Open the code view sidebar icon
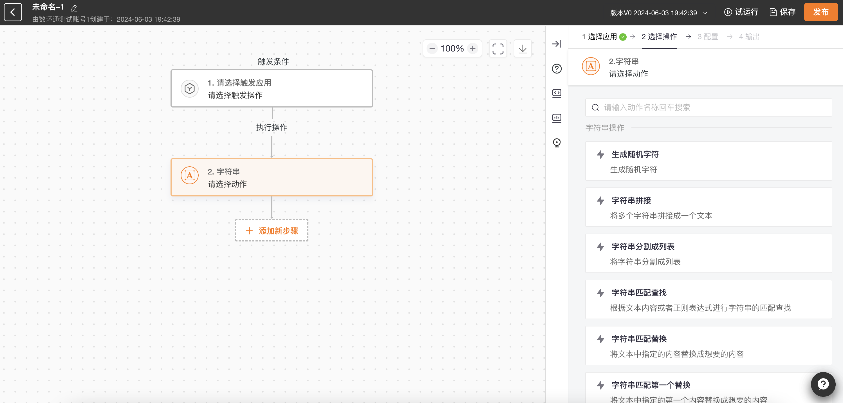The width and height of the screenshot is (843, 403). click(556, 93)
